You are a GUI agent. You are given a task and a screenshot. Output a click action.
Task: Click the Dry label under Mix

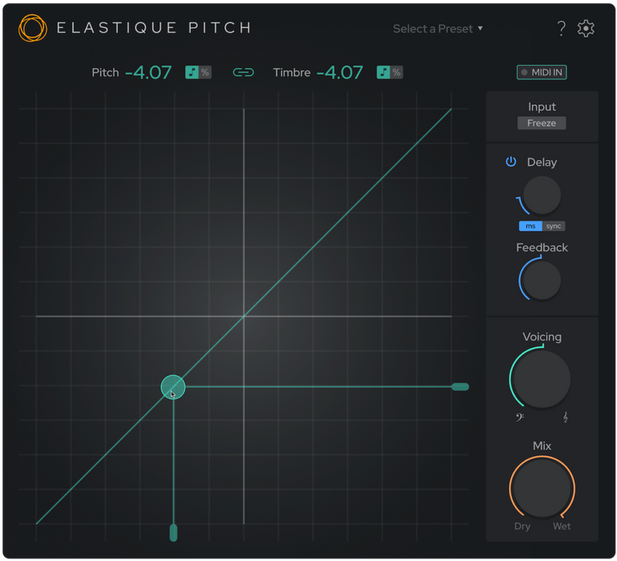(x=522, y=527)
